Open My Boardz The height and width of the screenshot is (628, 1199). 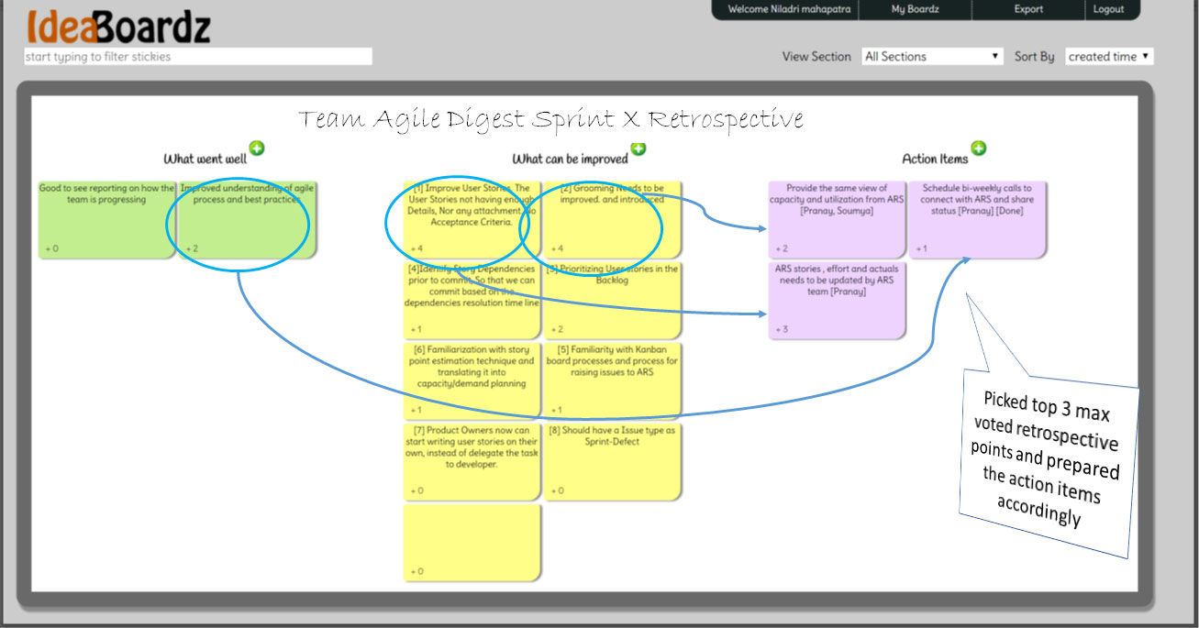click(916, 10)
